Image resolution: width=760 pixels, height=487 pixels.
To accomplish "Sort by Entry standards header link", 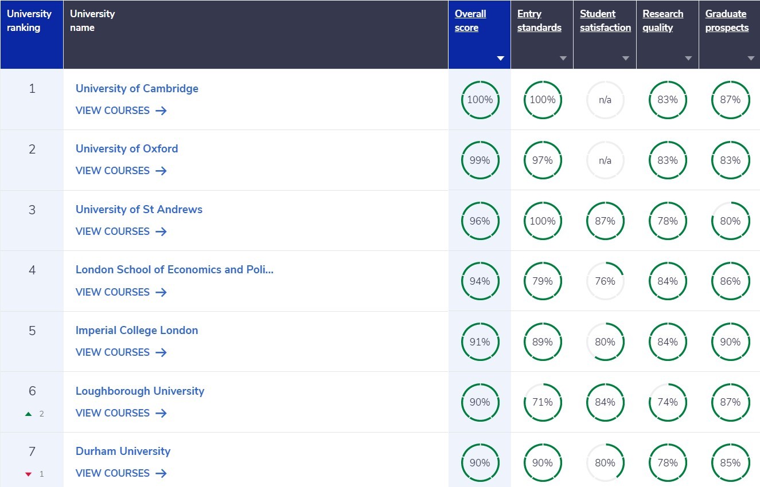I will coord(539,21).
